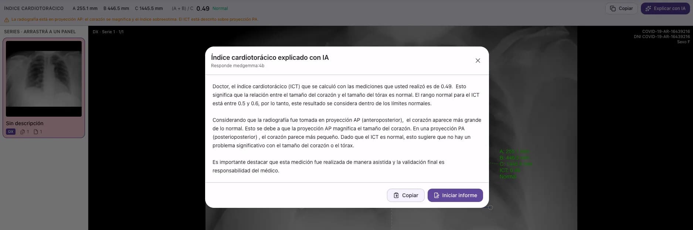The height and width of the screenshot is (230, 693).
Task: Click the DX · Serie 1 · 1/1 viewport label
Action: pos(108,32)
